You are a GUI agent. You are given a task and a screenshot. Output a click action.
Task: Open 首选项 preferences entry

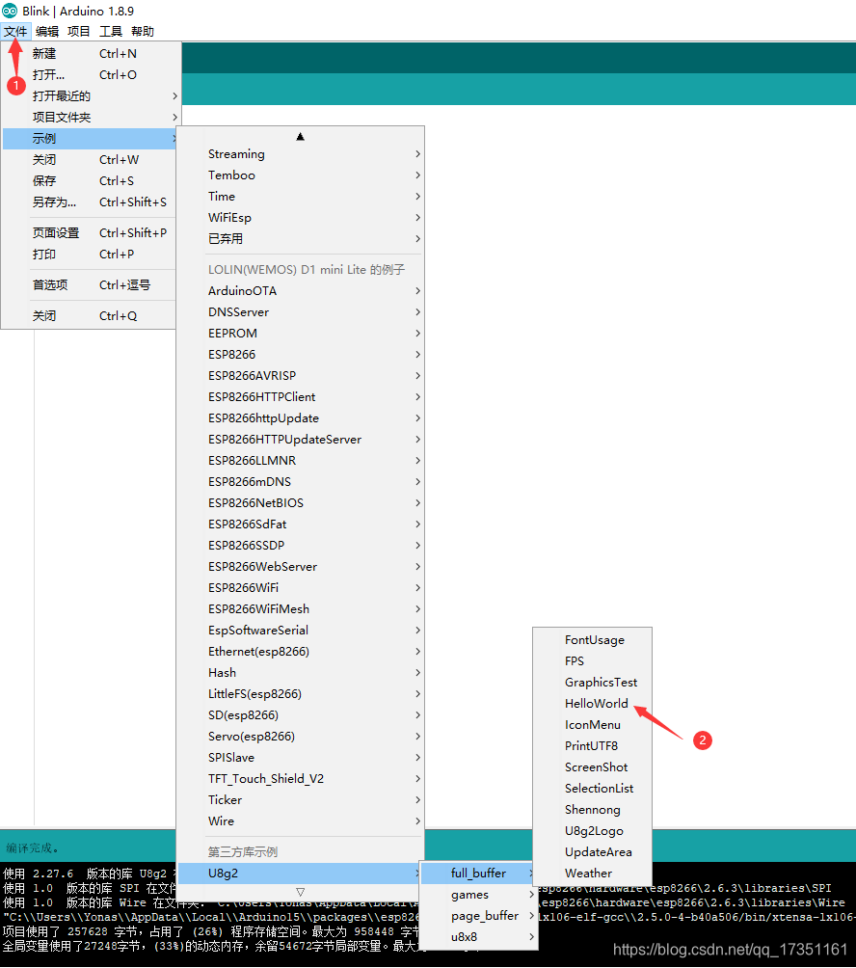tap(92, 285)
